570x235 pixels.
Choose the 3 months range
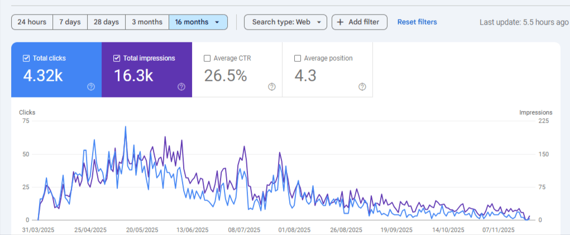tap(147, 22)
